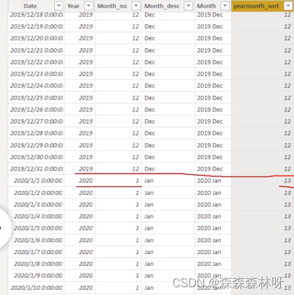The height and width of the screenshot is (295, 294).
Task: Click the date cell 2019/12/20
Action: [37, 38]
